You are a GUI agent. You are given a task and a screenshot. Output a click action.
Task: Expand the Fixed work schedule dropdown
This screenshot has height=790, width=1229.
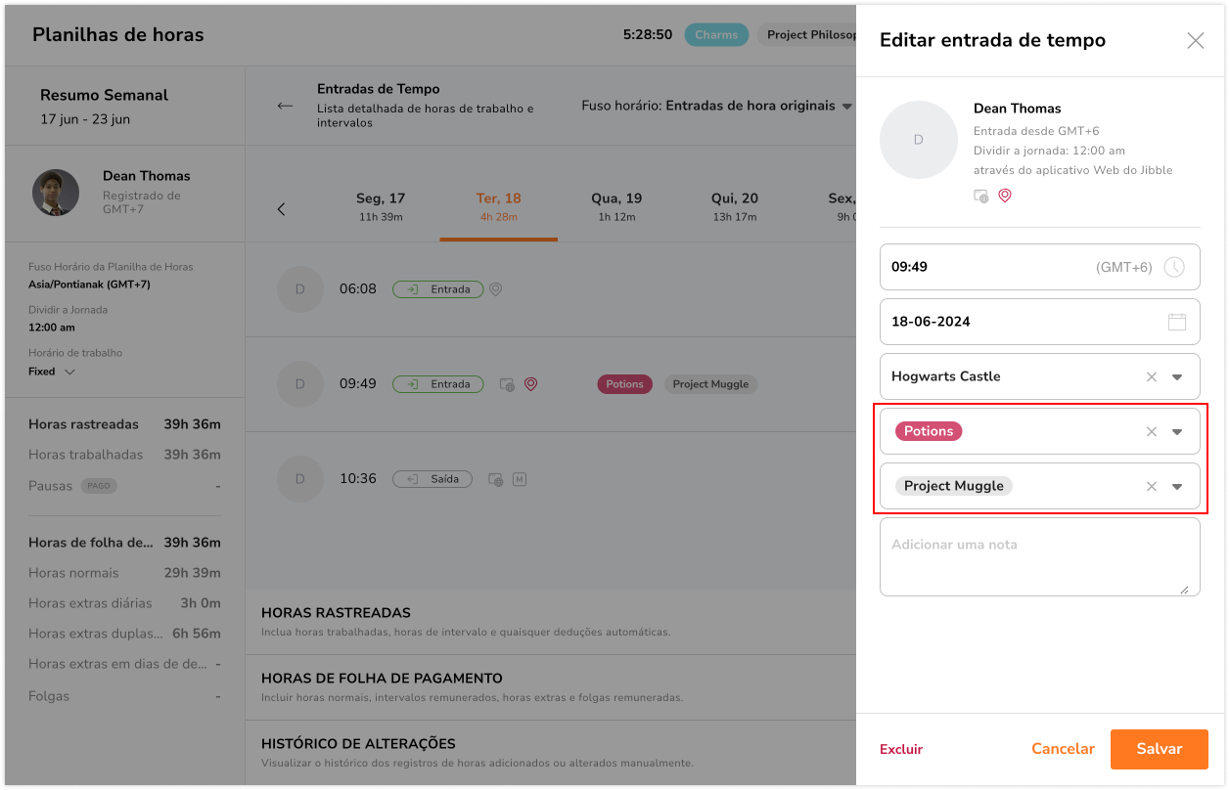(52, 372)
